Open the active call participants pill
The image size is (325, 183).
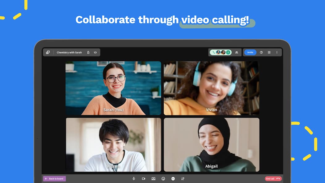[221, 52]
